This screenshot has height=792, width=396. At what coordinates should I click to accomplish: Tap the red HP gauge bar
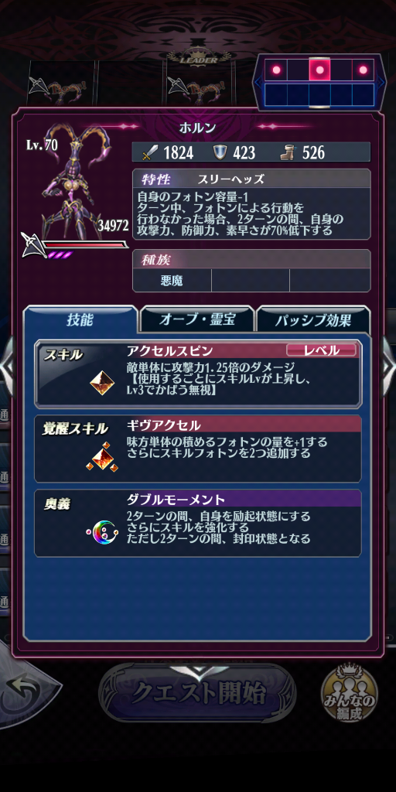[x=86, y=245]
